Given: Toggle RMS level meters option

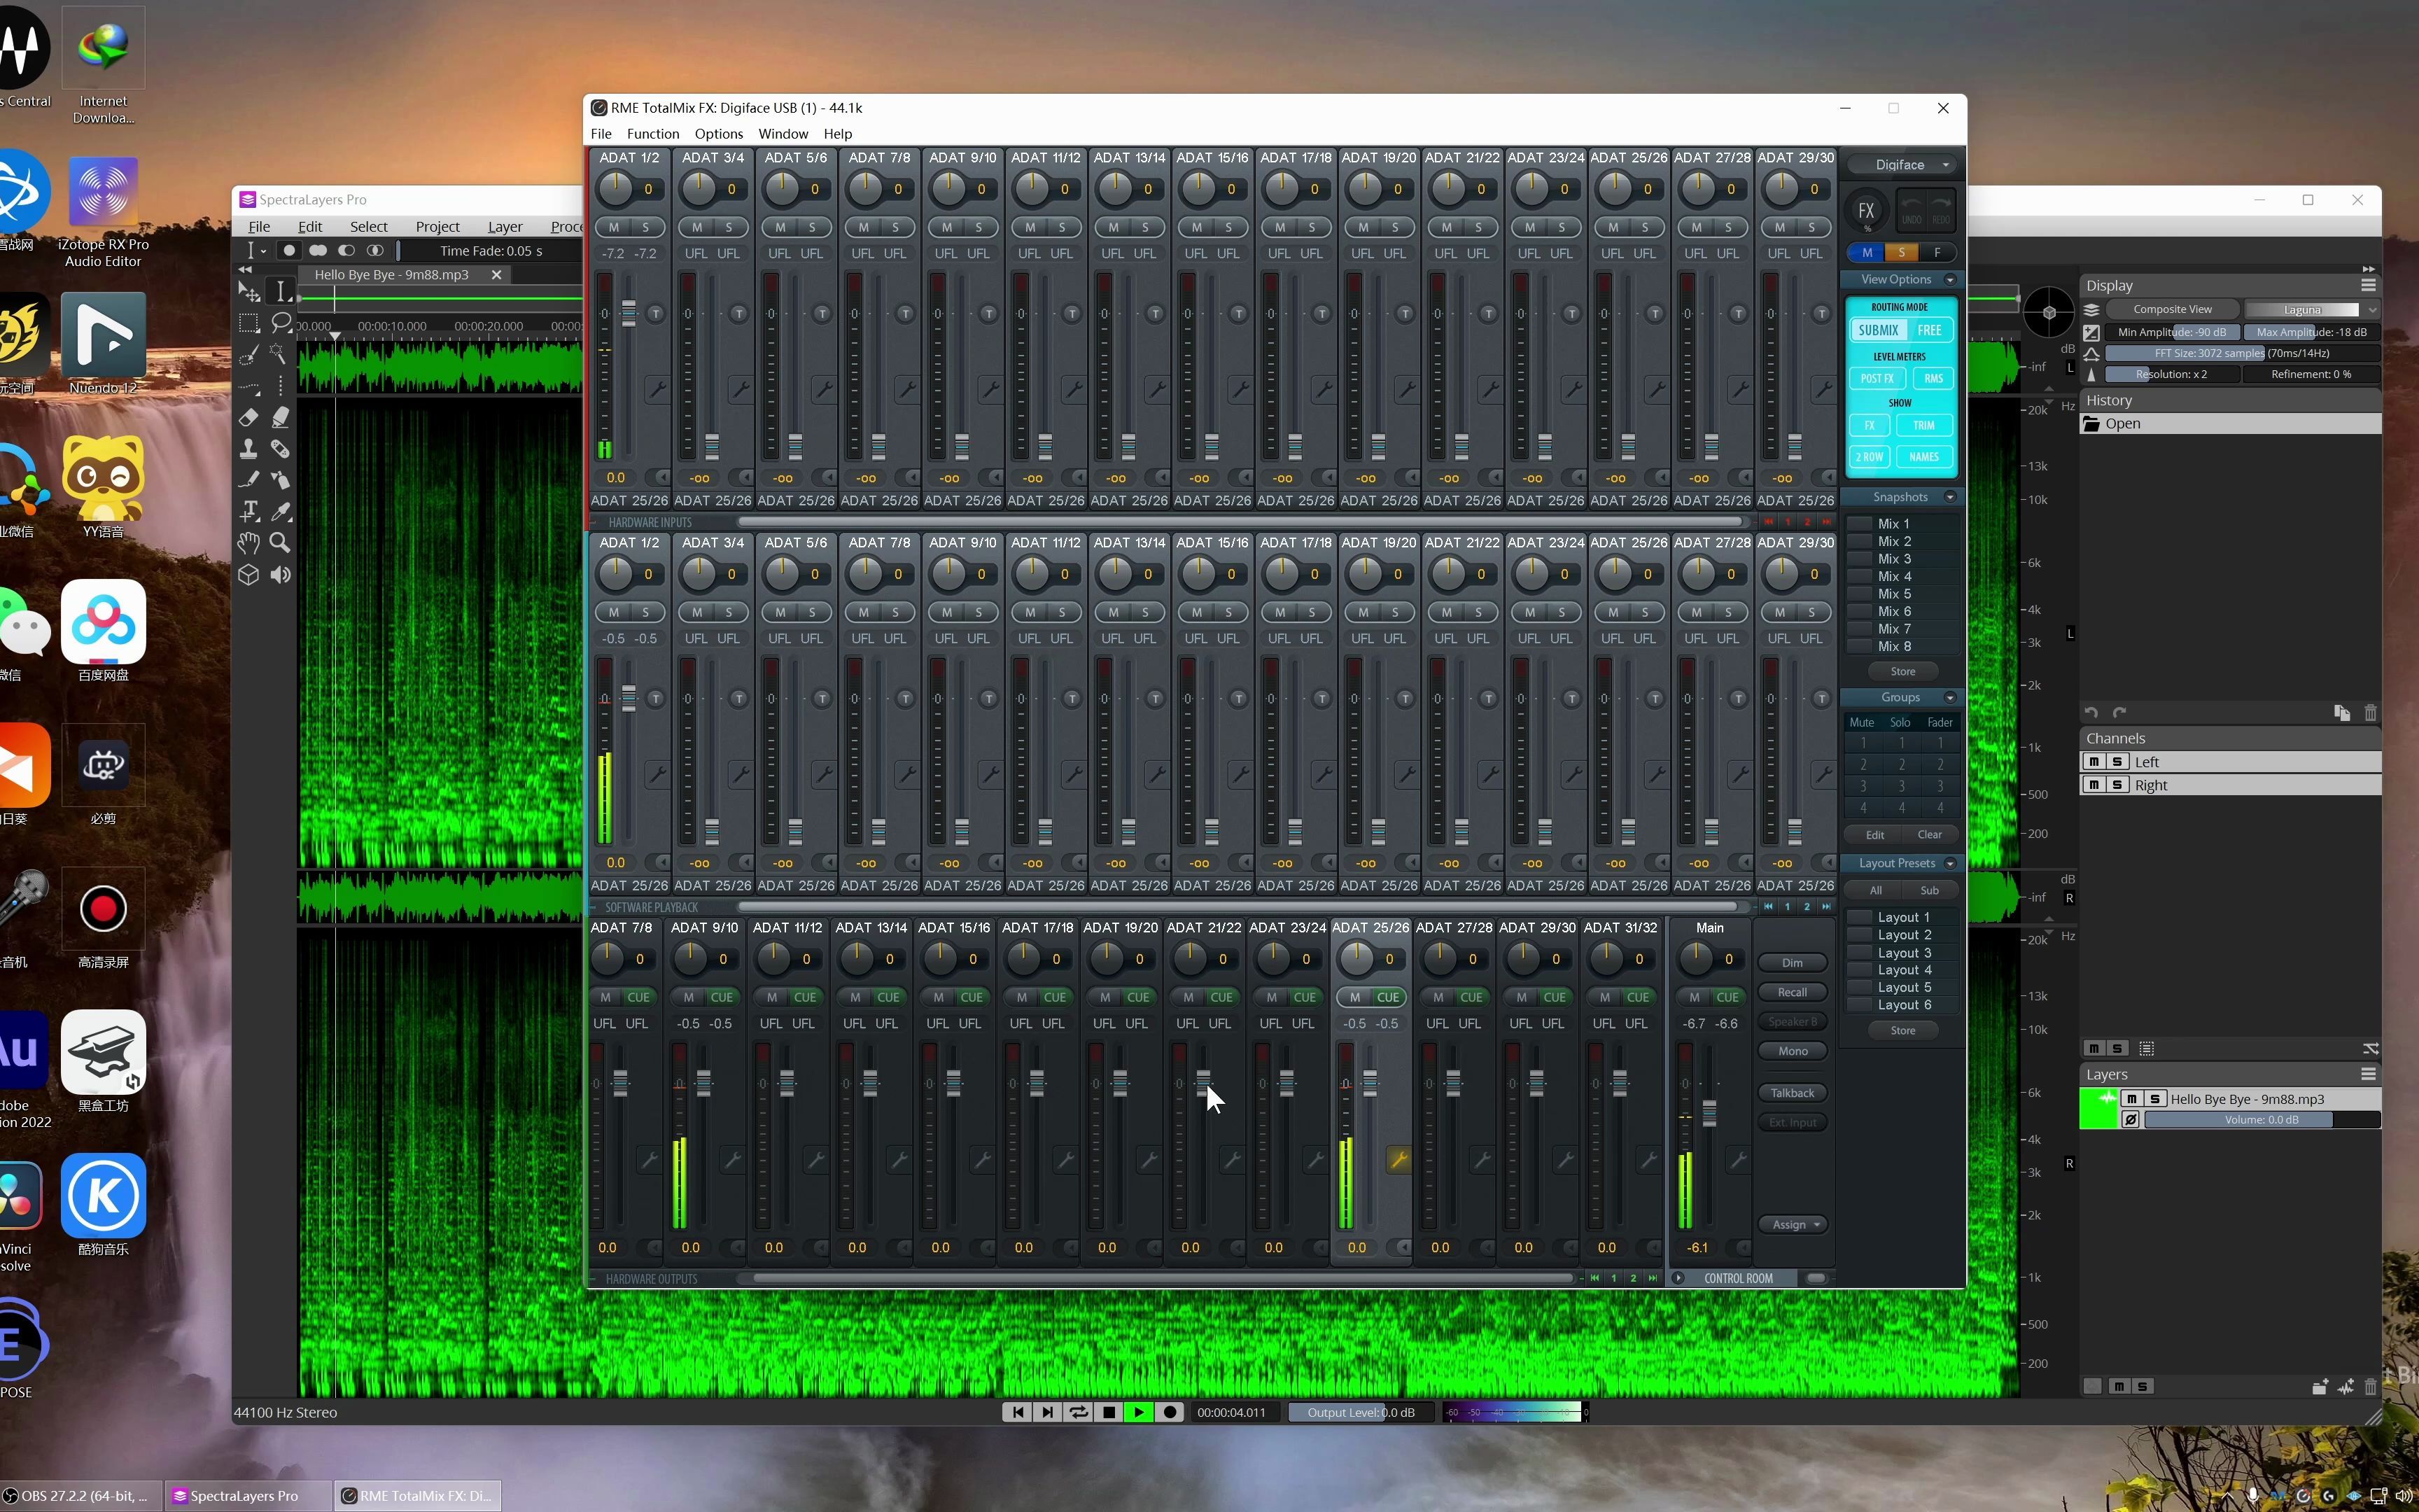Looking at the screenshot, I should pyautogui.click(x=1933, y=378).
